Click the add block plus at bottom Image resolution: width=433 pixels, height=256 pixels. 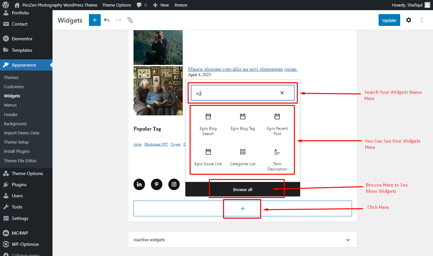click(x=243, y=208)
